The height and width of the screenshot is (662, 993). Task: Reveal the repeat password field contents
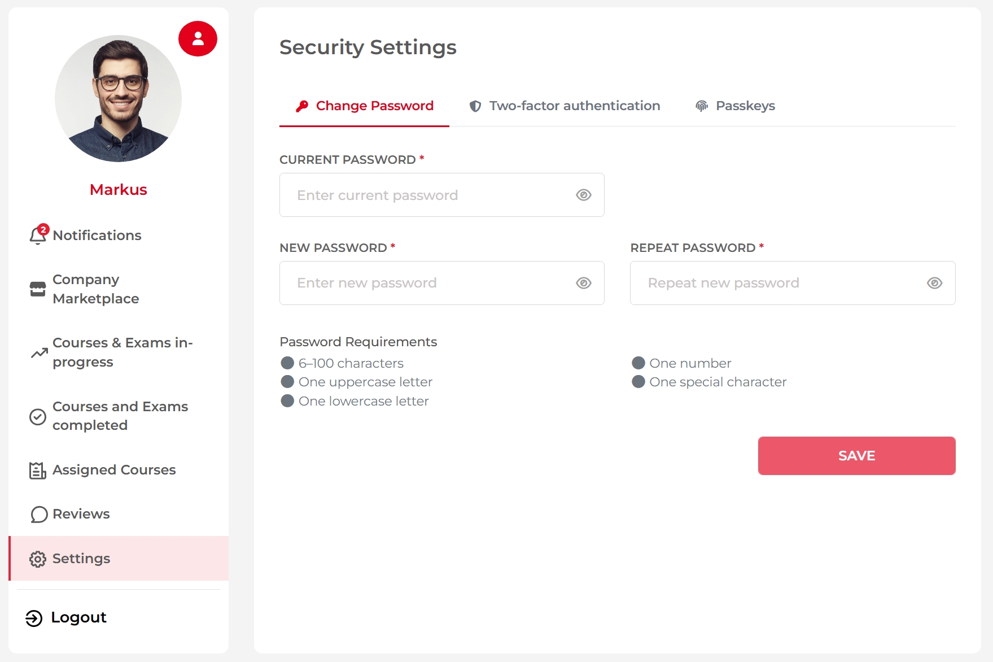click(x=935, y=283)
